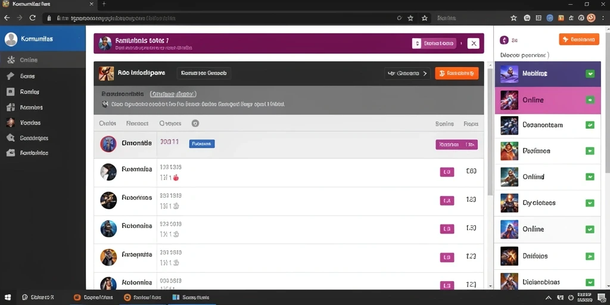Click the gray circle icon beside the list tabs
The width and height of the screenshot is (610, 305).
(195, 123)
